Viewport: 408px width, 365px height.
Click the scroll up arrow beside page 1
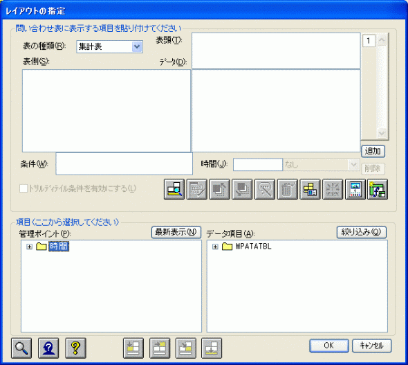pos(382,40)
